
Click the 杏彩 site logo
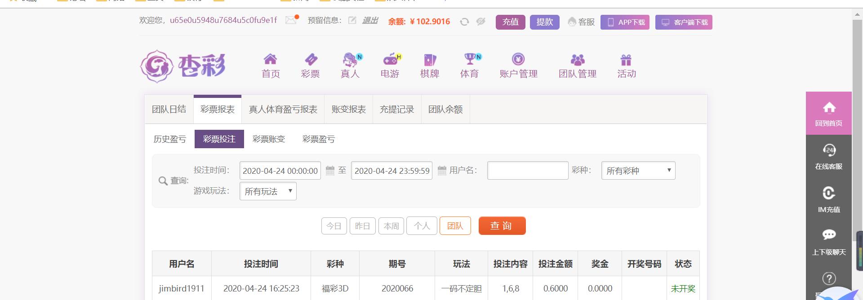click(183, 66)
